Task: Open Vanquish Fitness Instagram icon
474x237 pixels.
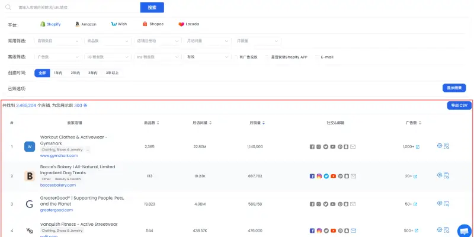Action: click(x=319, y=230)
